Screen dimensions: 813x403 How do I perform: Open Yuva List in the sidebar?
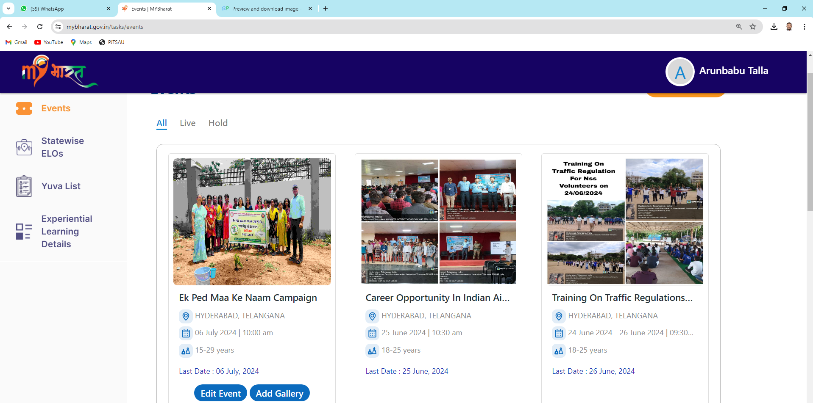(x=61, y=186)
